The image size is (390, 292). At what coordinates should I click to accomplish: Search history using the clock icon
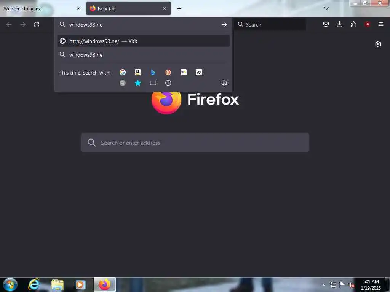[x=168, y=83]
